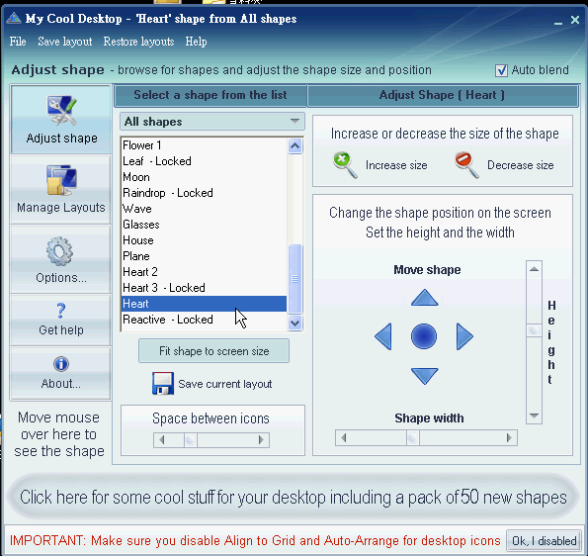Select Wave in shape list

204,209
